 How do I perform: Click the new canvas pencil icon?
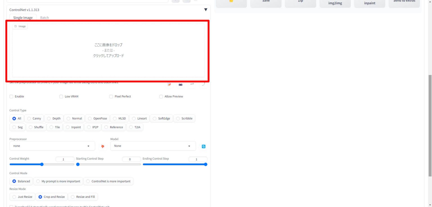(169, 84)
